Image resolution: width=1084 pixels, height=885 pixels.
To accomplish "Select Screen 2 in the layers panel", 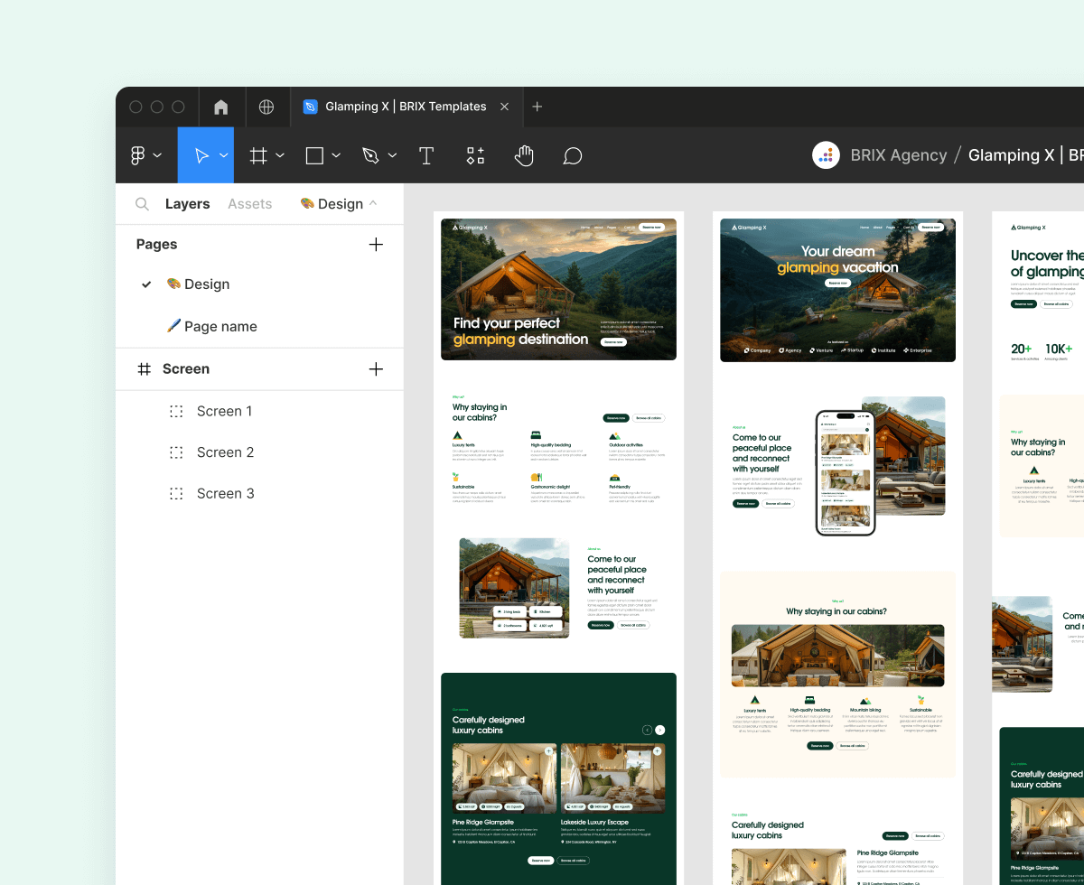I will [x=225, y=452].
